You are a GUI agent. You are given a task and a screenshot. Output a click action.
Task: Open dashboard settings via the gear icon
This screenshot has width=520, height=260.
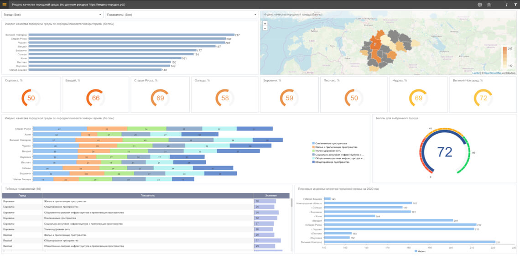click(x=479, y=5)
